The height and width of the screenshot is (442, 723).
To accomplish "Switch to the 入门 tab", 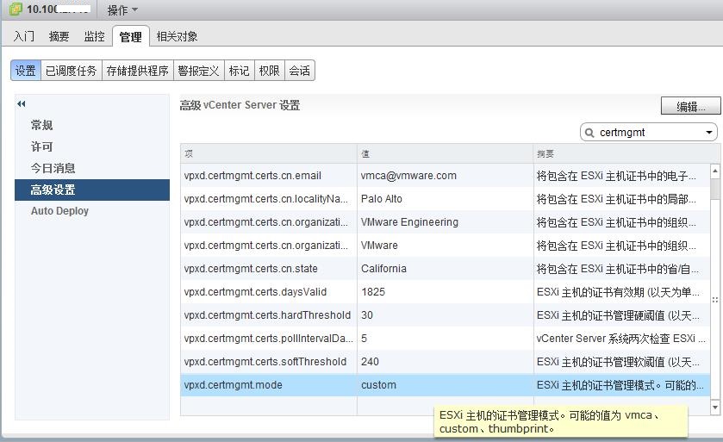I will pos(23,36).
